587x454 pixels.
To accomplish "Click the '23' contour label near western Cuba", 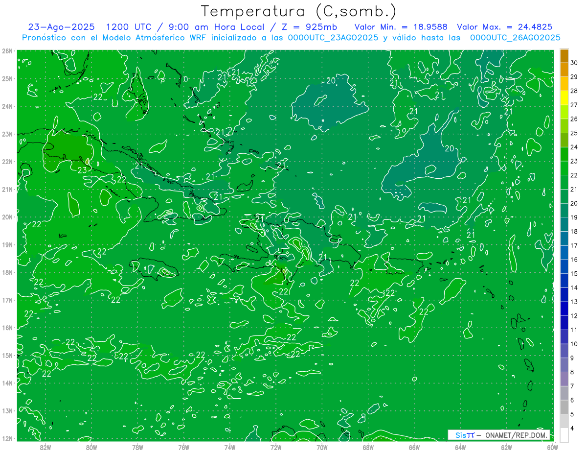I will [x=82, y=170].
